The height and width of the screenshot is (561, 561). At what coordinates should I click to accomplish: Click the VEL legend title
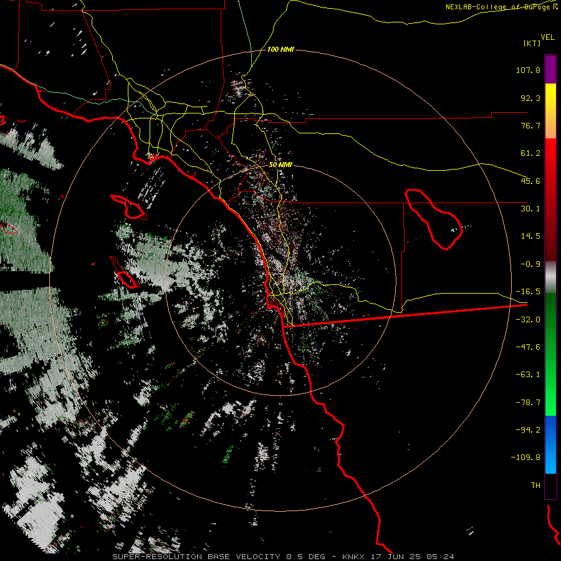pyautogui.click(x=547, y=37)
